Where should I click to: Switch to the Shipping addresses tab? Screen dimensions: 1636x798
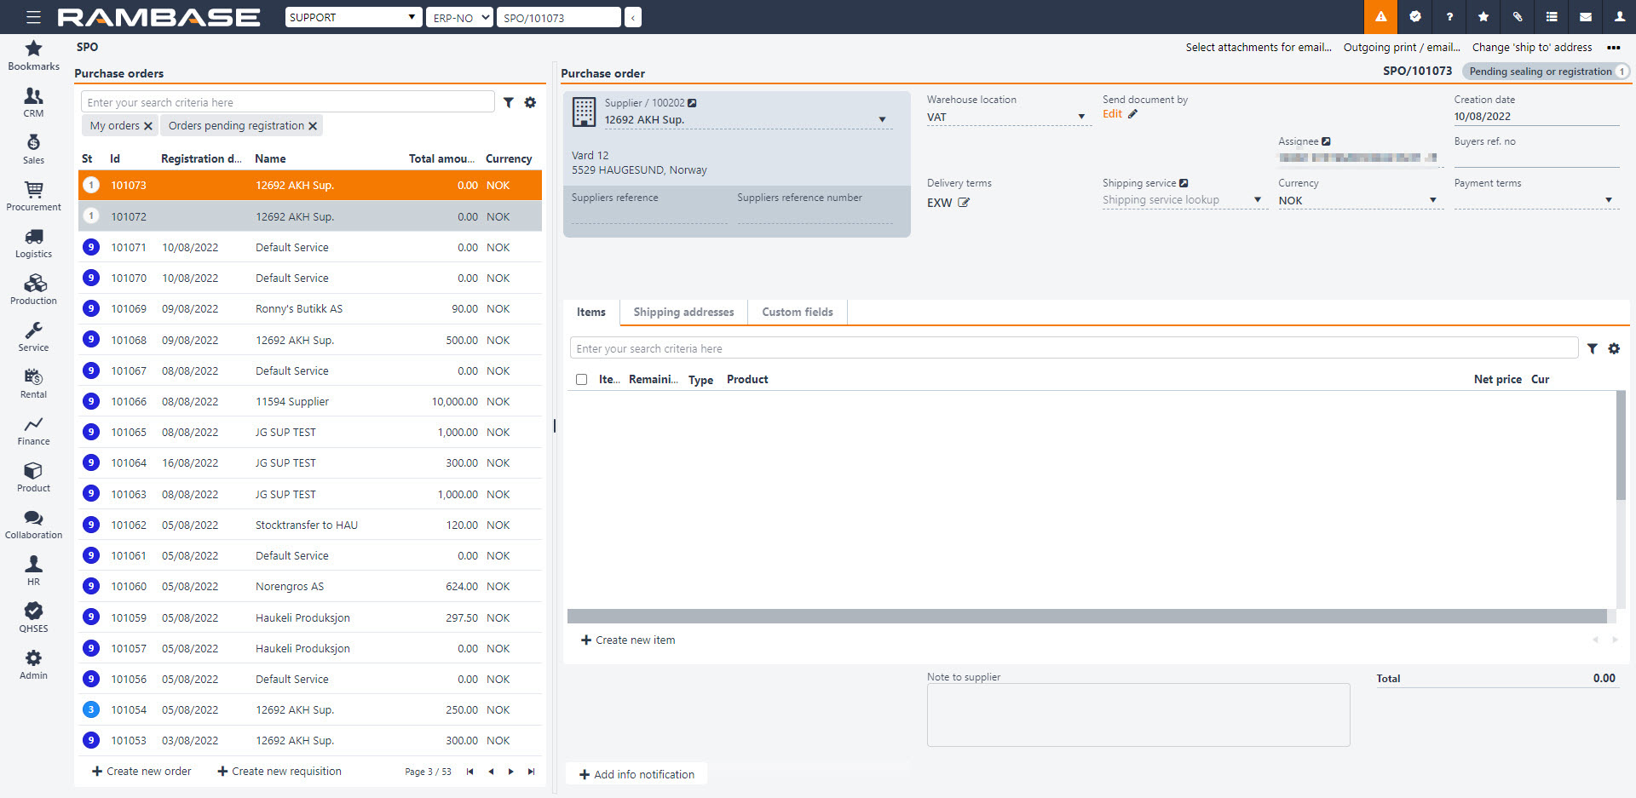point(683,312)
